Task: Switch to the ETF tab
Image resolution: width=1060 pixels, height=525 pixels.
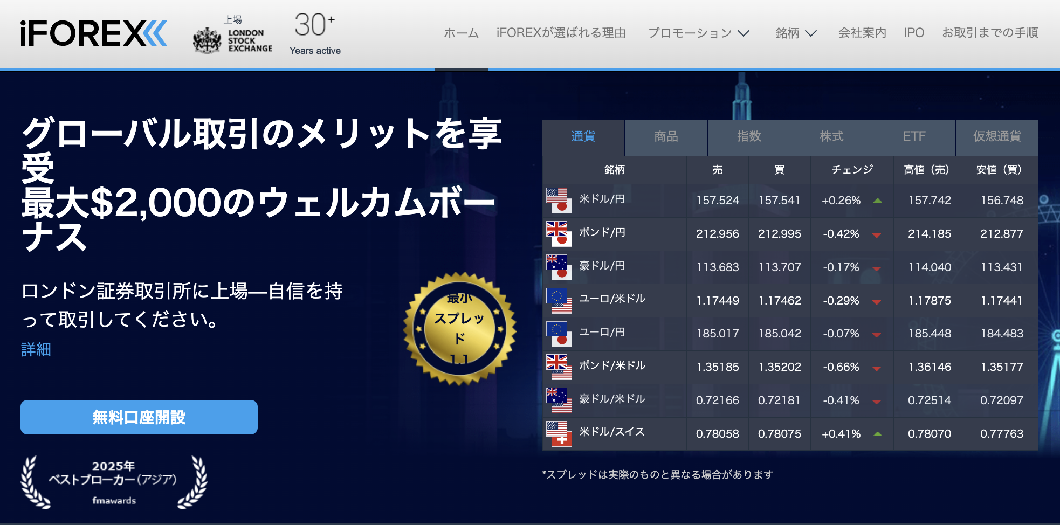Action: click(914, 137)
